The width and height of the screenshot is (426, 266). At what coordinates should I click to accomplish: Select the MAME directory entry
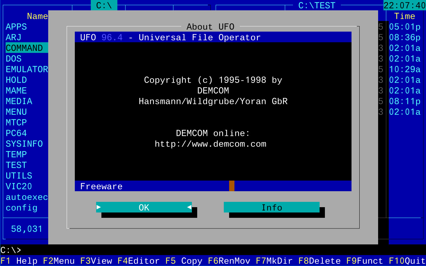tap(16, 90)
